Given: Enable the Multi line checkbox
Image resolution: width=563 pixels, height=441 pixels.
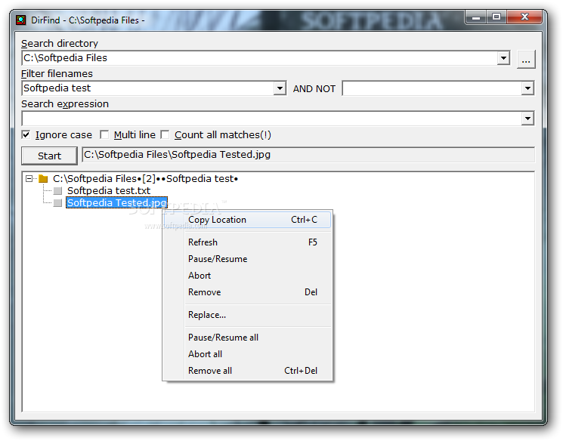Looking at the screenshot, I should point(104,135).
